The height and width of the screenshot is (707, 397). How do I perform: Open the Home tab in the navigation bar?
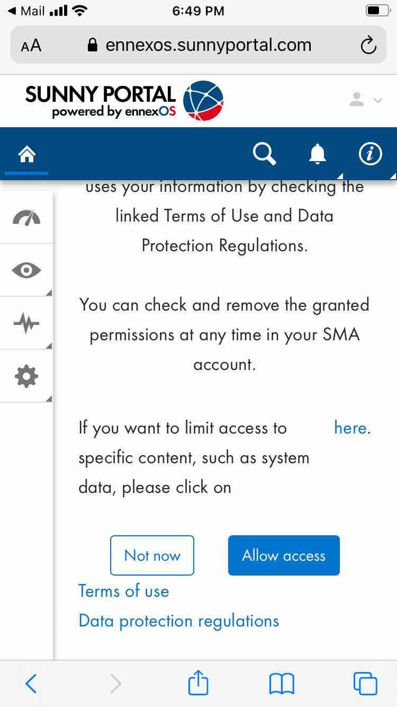pos(26,153)
